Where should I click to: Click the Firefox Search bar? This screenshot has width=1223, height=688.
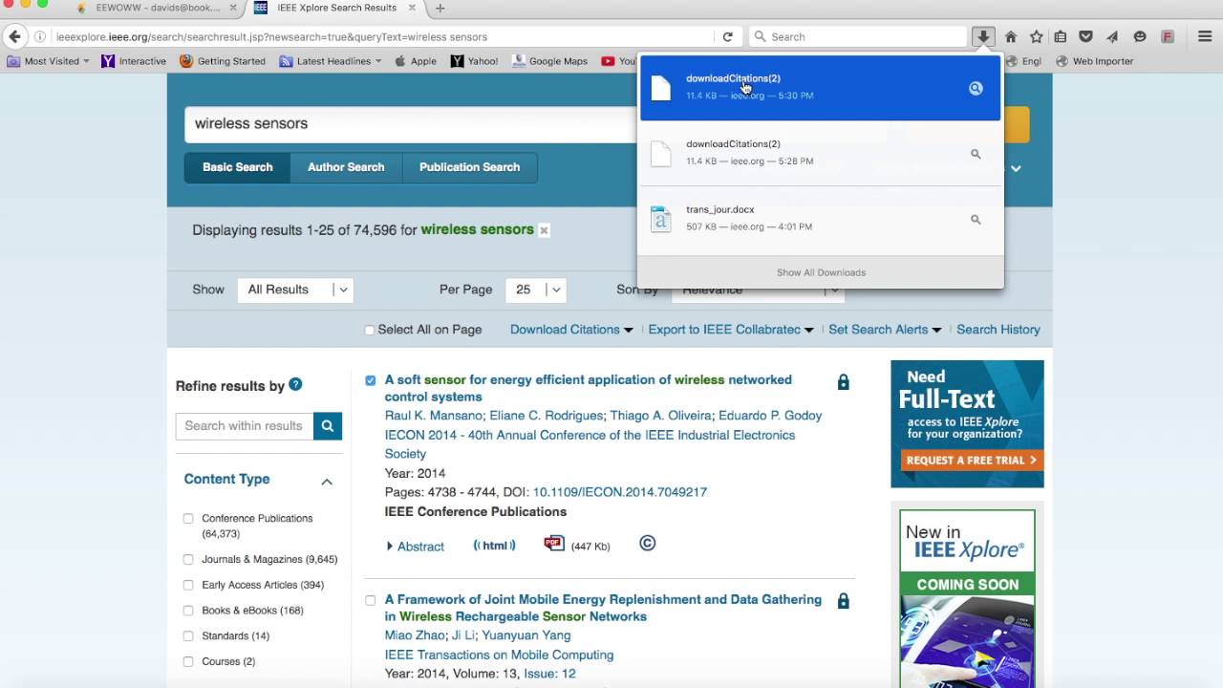[x=858, y=36]
